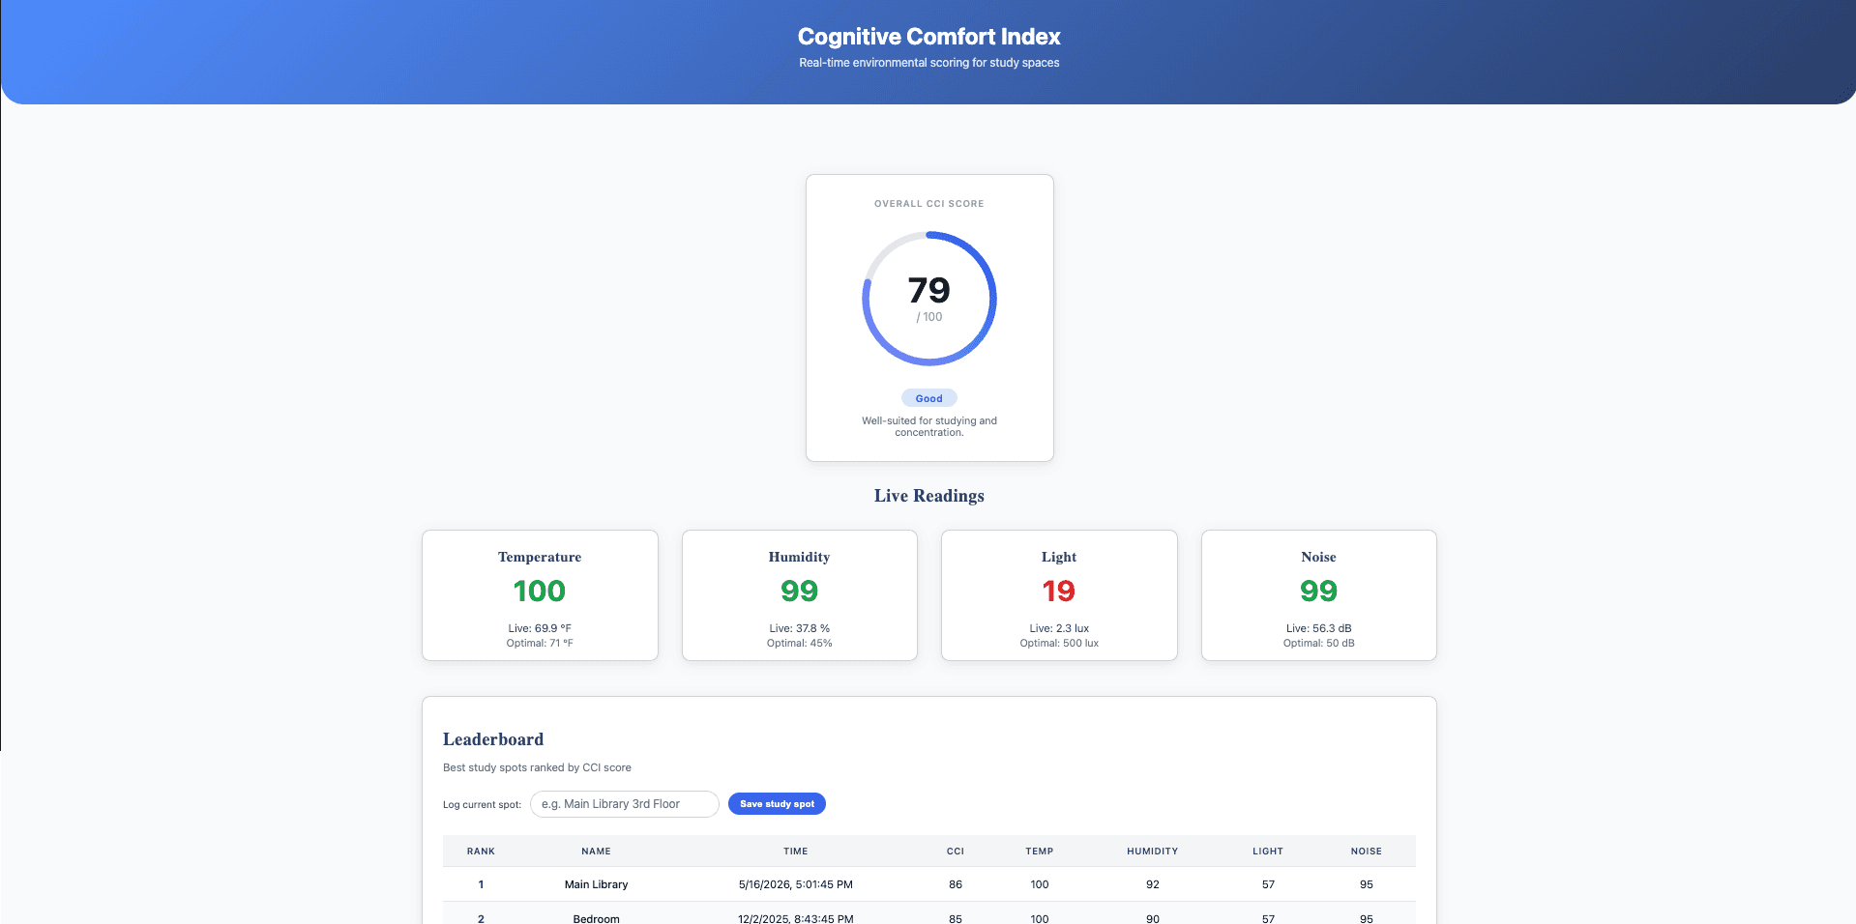The width and height of the screenshot is (1856, 924).
Task: Click the Leaderboard heading
Action: point(493,739)
